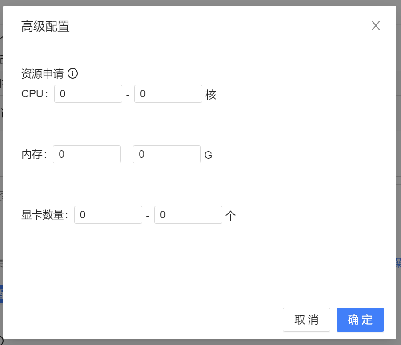The width and height of the screenshot is (401, 345).
Task: Click the dash between the 内存 fields
Action: [x=127, y=156]
